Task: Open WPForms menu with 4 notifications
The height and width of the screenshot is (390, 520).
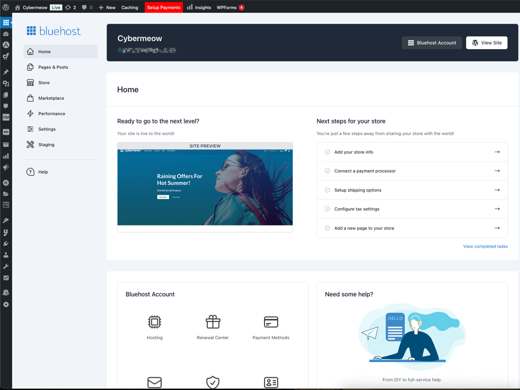Action: 231,7
